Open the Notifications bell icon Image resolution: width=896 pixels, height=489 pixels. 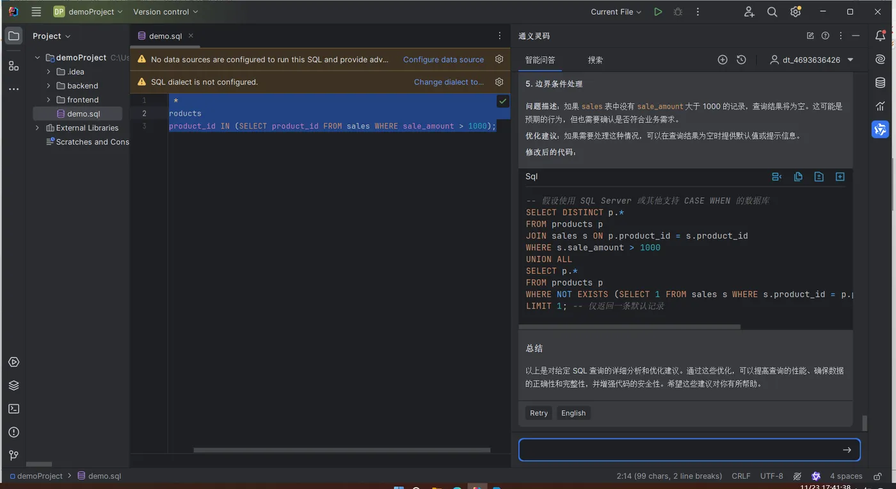[x=881, y=36]
